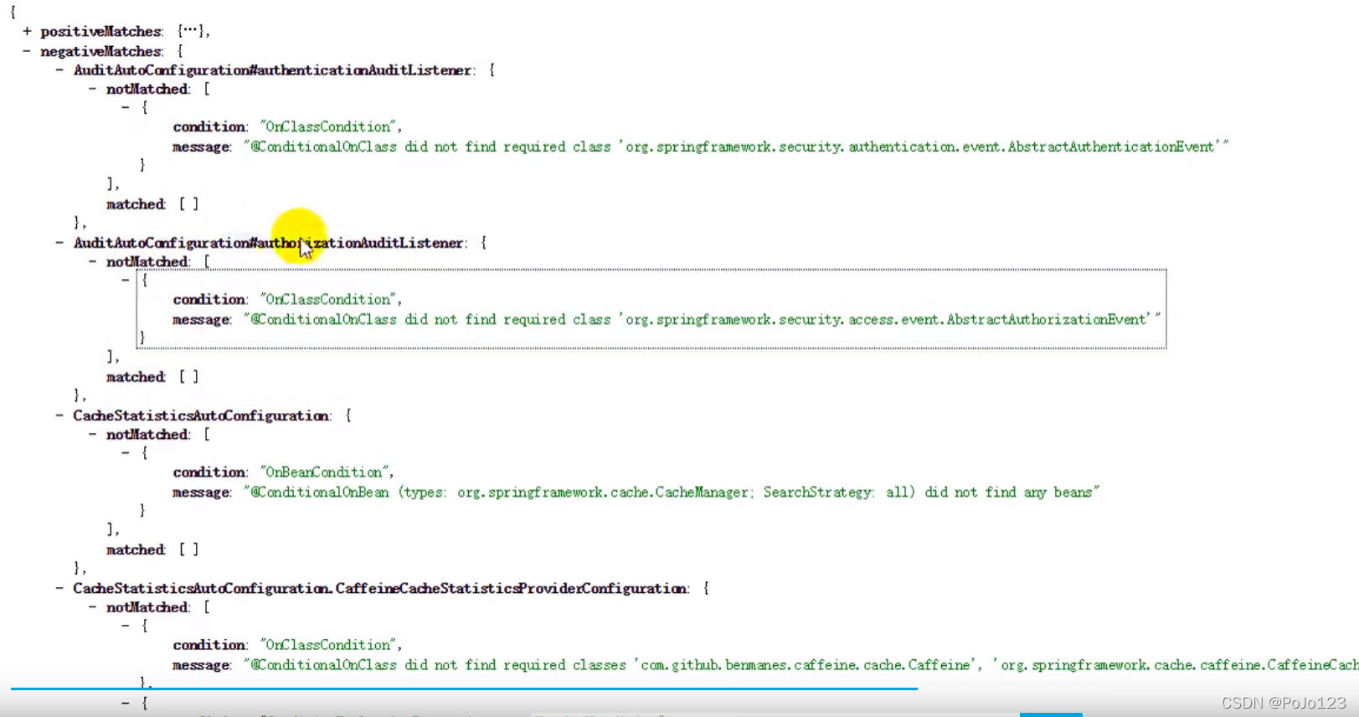Select the message about com.github.benmanes.caffeine classes
This screenshot has width=1359, height=717.
[801, 665]
